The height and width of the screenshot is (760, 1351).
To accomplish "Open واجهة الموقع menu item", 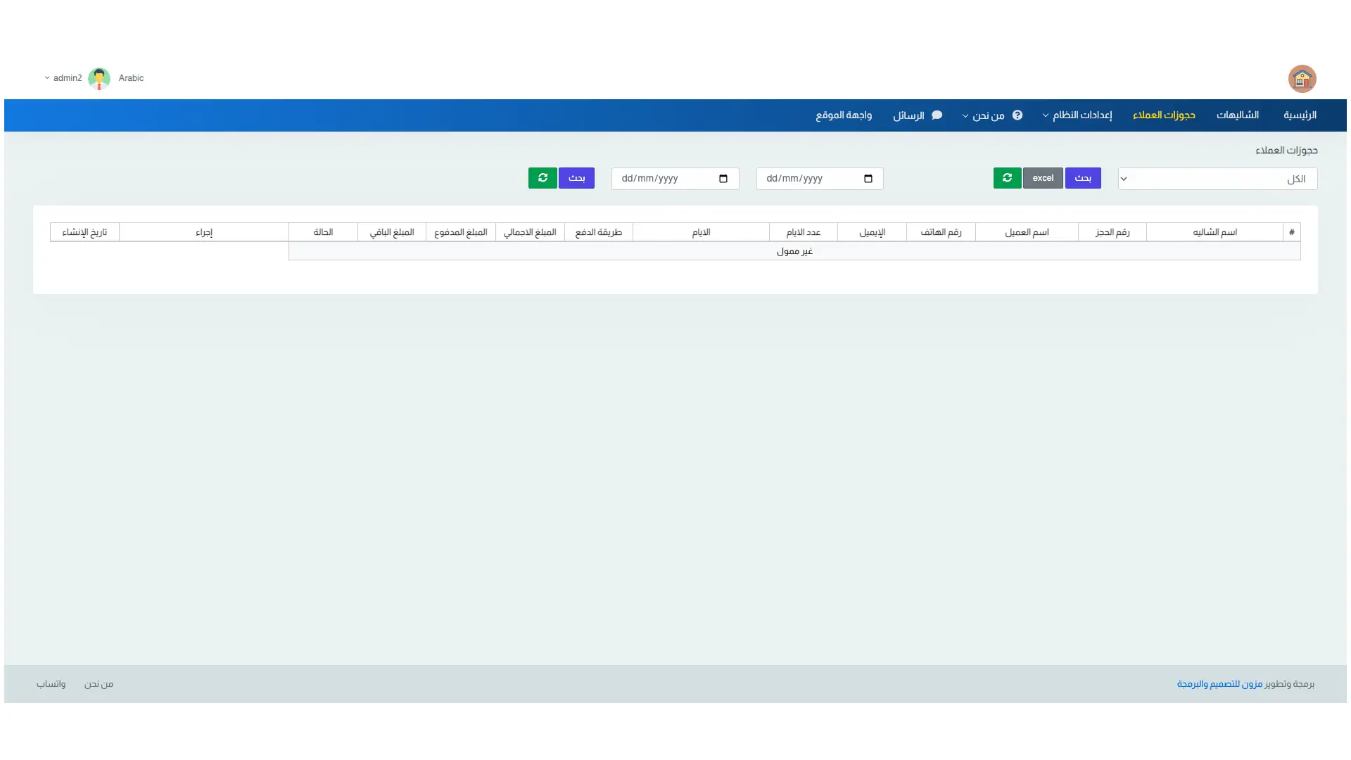I will 843,115.
